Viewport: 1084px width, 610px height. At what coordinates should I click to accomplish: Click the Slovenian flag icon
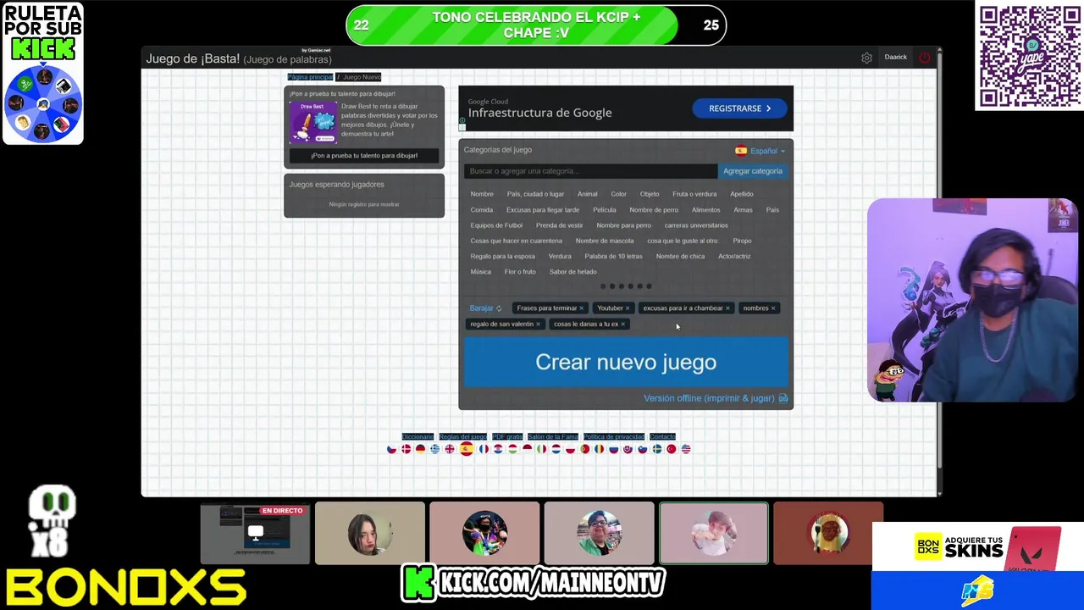643,449
